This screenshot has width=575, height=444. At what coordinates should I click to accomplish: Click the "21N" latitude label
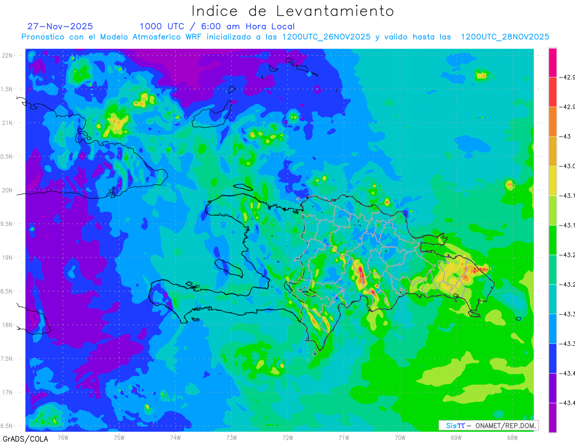[x=7, y=123]
